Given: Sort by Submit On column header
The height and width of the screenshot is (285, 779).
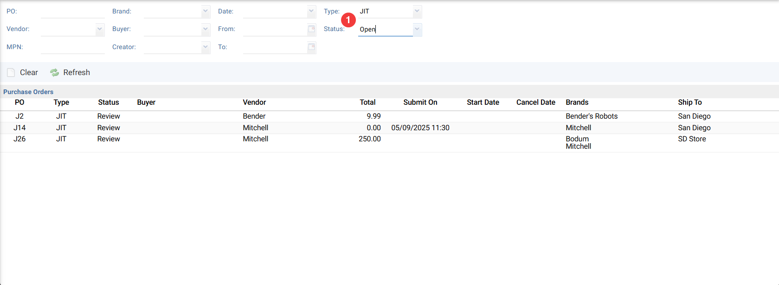Looking at the screenshot, I should click(x=420, y=102).
